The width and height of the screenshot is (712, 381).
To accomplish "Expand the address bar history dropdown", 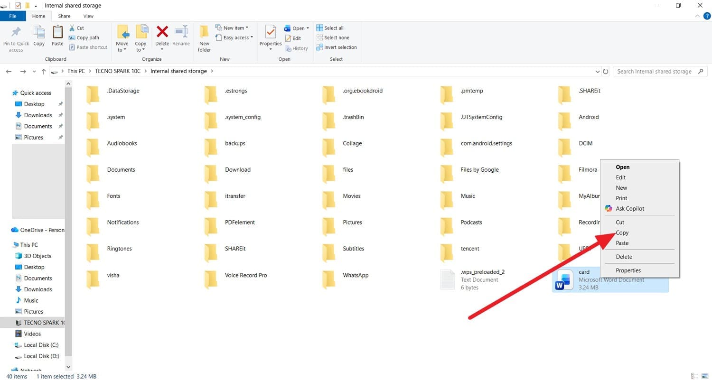I will coord(598,72).
